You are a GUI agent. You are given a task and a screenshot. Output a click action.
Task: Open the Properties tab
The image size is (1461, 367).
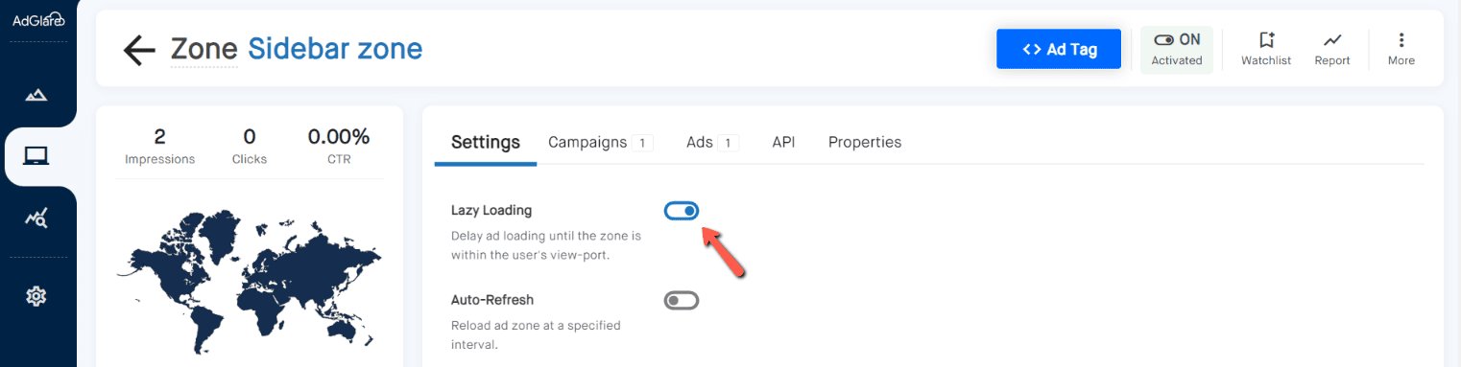pos(865,142)
